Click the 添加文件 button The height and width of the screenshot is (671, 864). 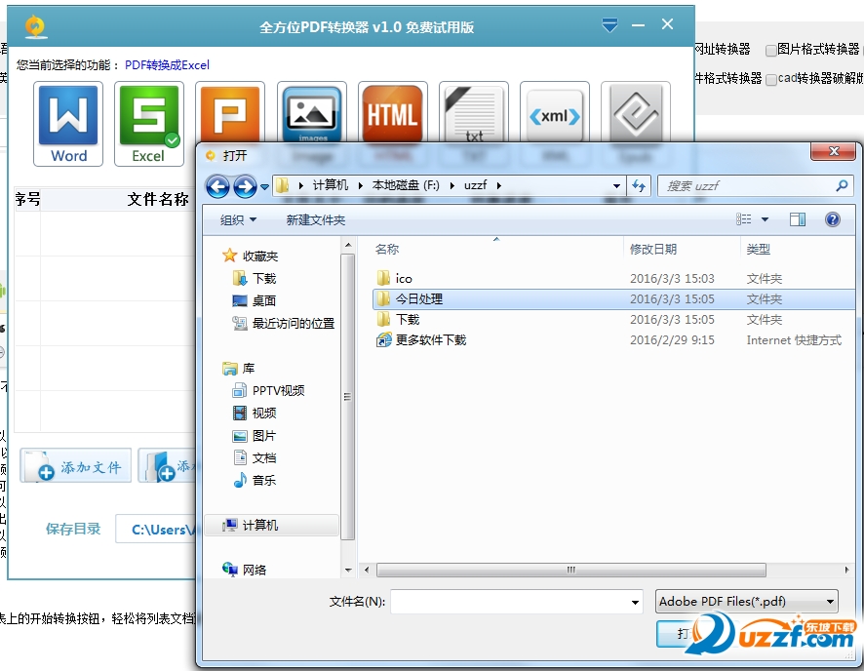click(x=75, y=465)
